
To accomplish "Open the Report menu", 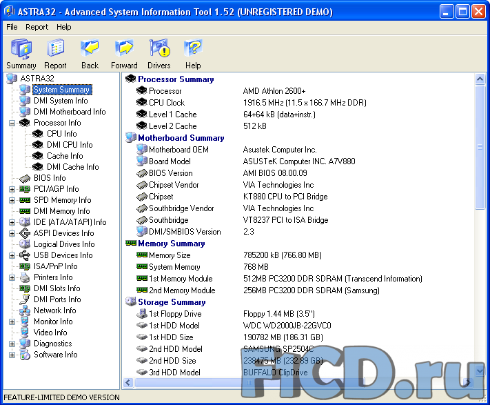I will tap(37, 27).
